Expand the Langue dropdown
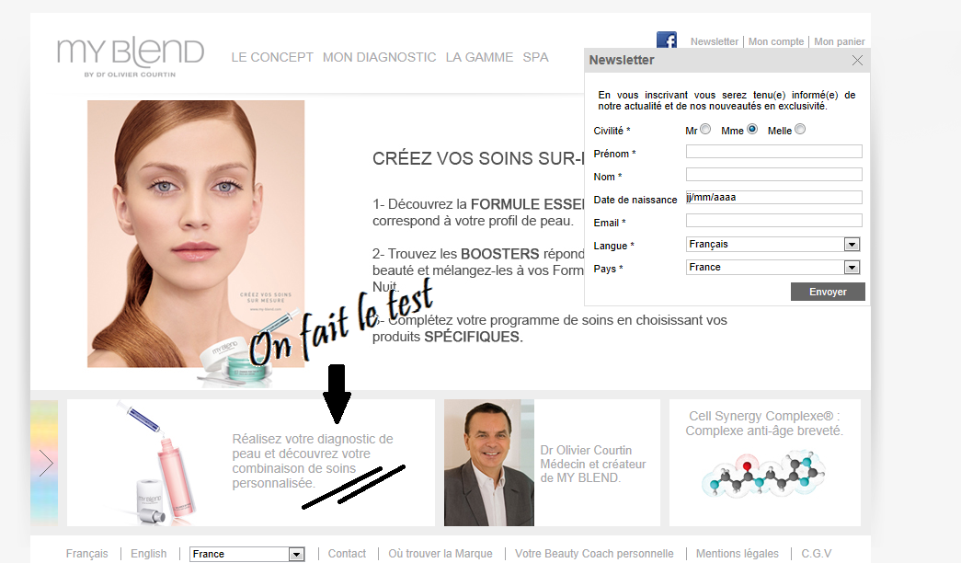The height and width of the screenshot is (563, 961). (x=852, y=245)
